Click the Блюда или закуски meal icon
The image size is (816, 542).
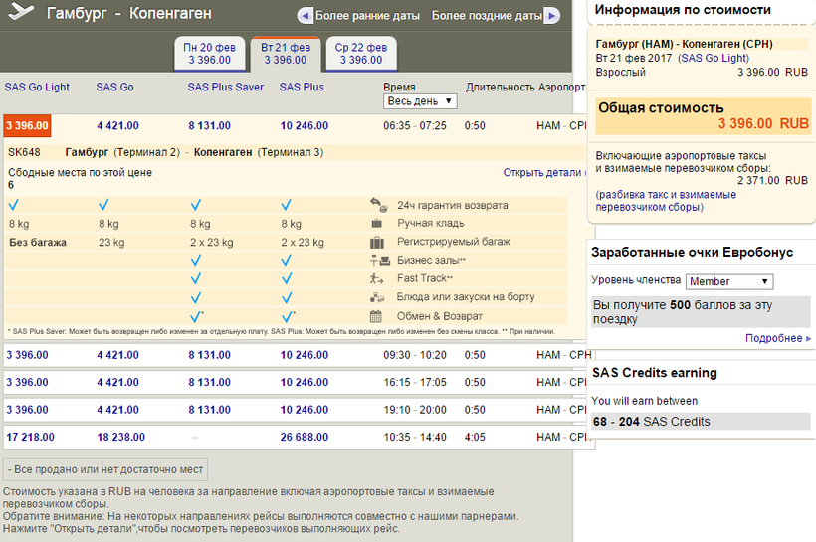coord(377,297)
